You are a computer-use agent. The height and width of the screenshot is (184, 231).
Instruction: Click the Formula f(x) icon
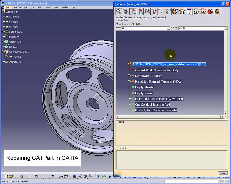(x=61, y=176)
